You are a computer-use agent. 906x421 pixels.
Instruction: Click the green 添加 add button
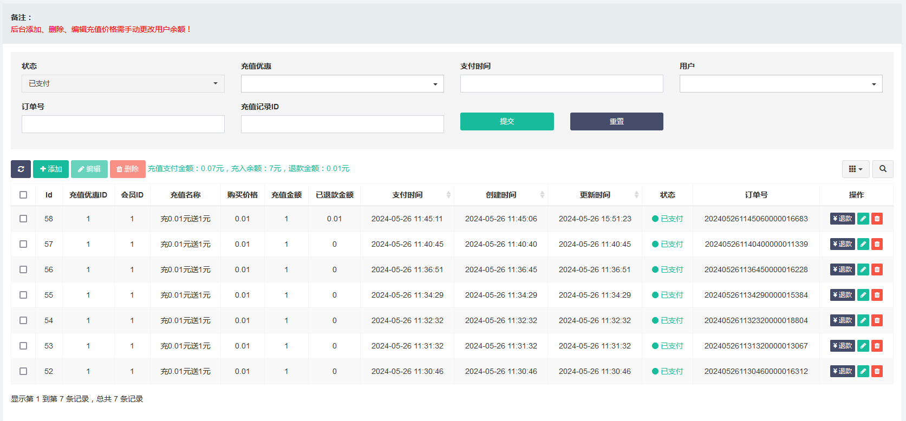[51, 169]
